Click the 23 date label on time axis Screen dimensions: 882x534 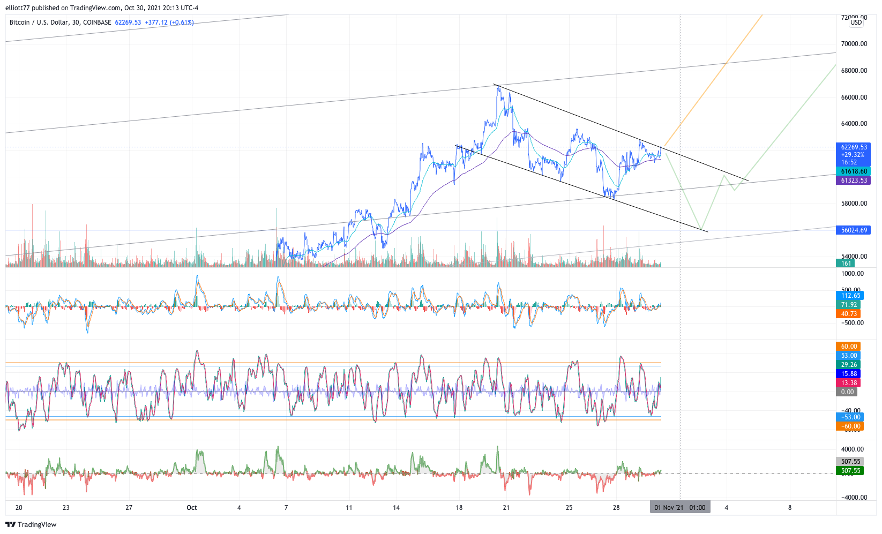coord(66,508)
